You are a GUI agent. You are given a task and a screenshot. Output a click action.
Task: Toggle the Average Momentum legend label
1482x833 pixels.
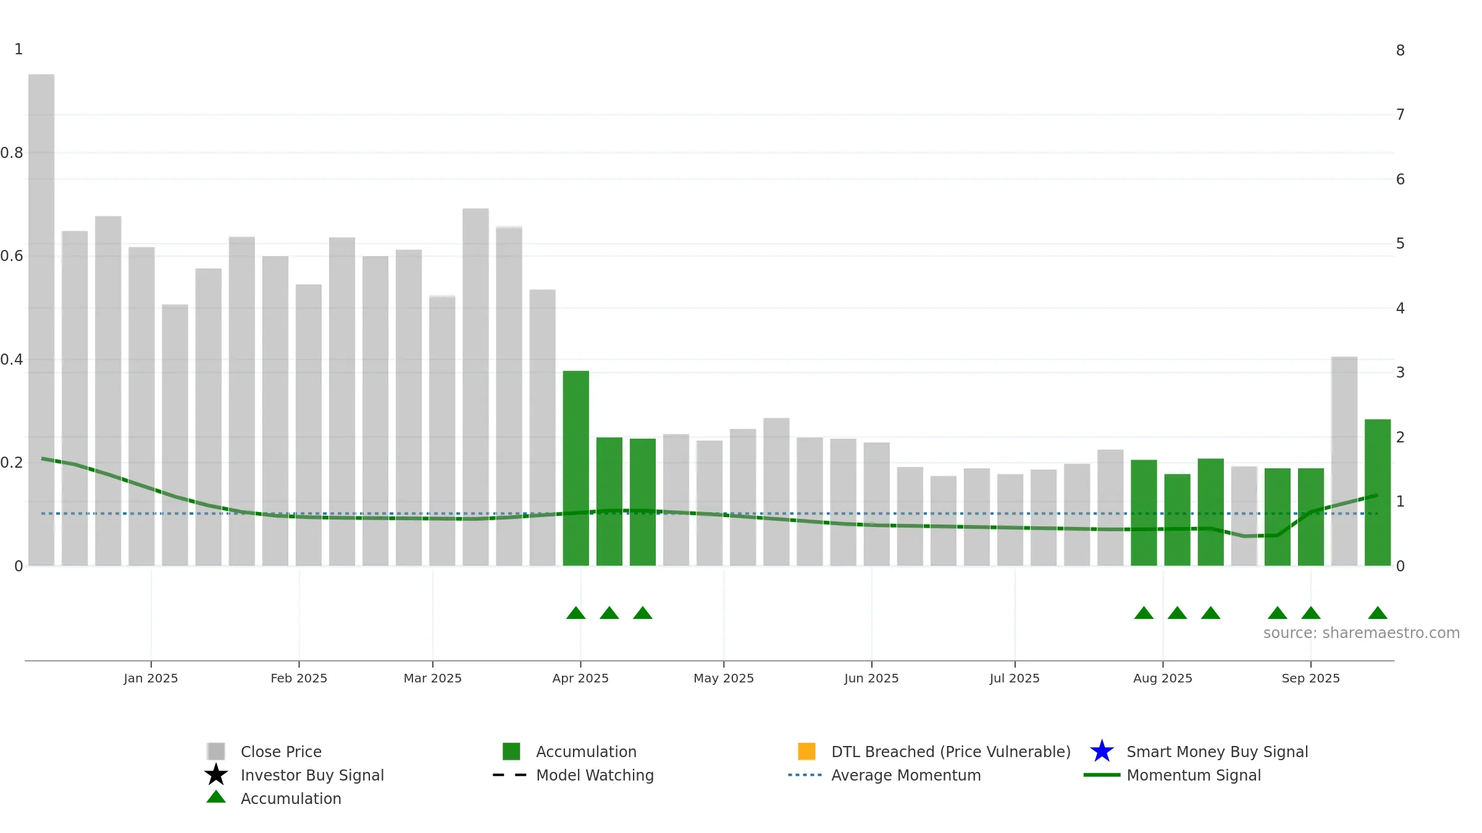[x=906, y=775]
